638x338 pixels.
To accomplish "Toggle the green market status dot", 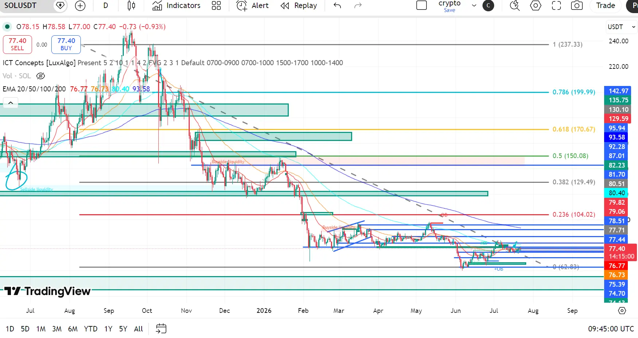I will tap(7, 27).
